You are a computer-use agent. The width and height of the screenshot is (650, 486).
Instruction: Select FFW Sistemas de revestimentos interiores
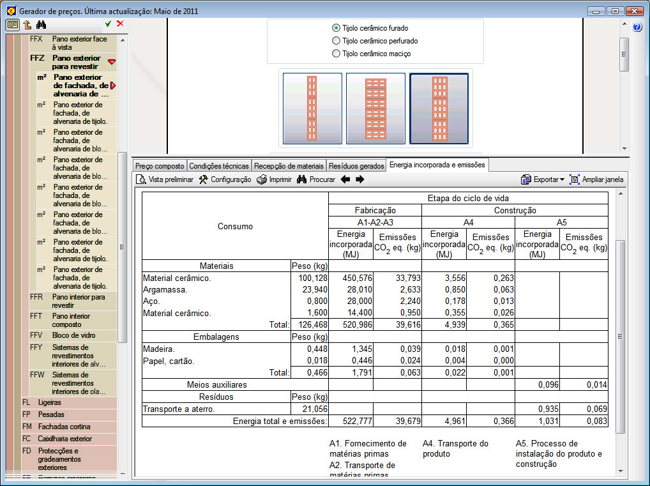coord(73,383)
